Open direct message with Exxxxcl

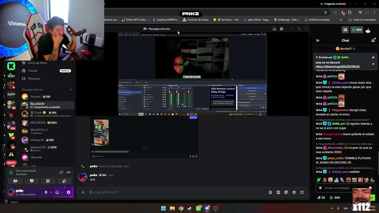[x=47, y=97]
